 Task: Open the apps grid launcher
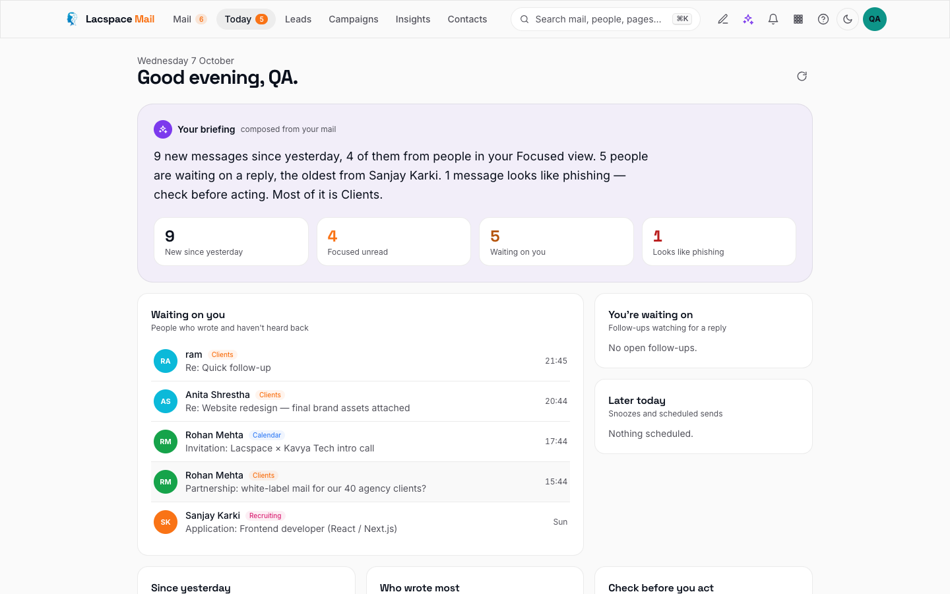click(x=798, y=19)
